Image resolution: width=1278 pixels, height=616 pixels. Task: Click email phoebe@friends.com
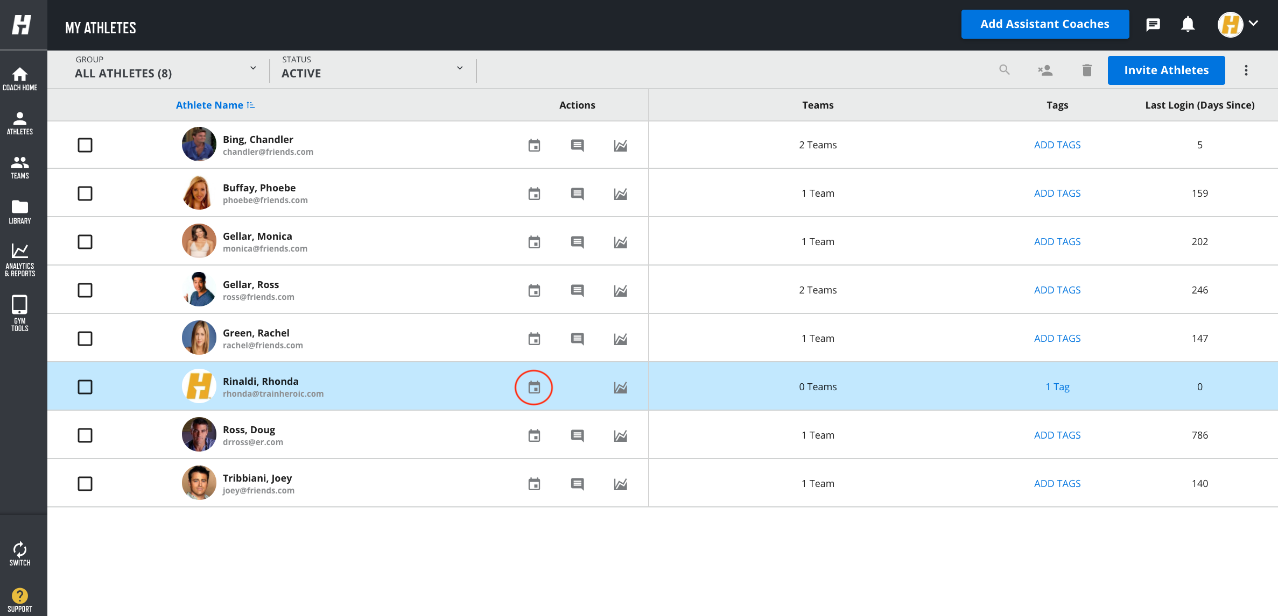(265, 200)
